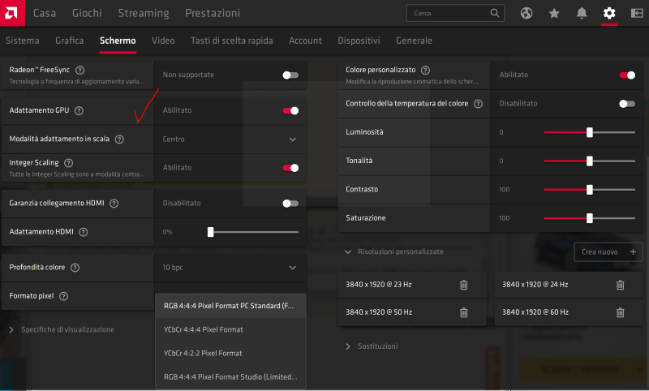Adjust the Contrasto slider handle
Viewport: 649px width, 391px height.
point(590,190)
